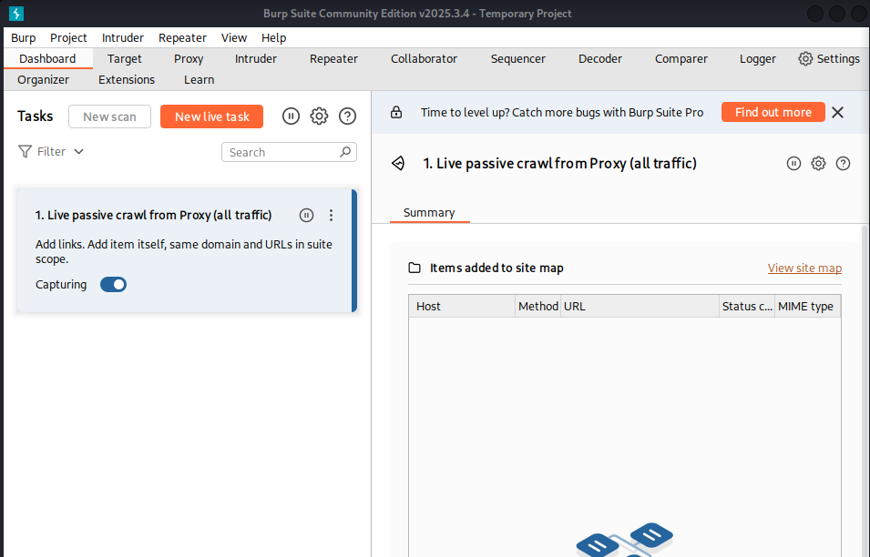Viewport: 870px width, 557px height.
Task: Follow the View site map link
Action: pos(804,268)
